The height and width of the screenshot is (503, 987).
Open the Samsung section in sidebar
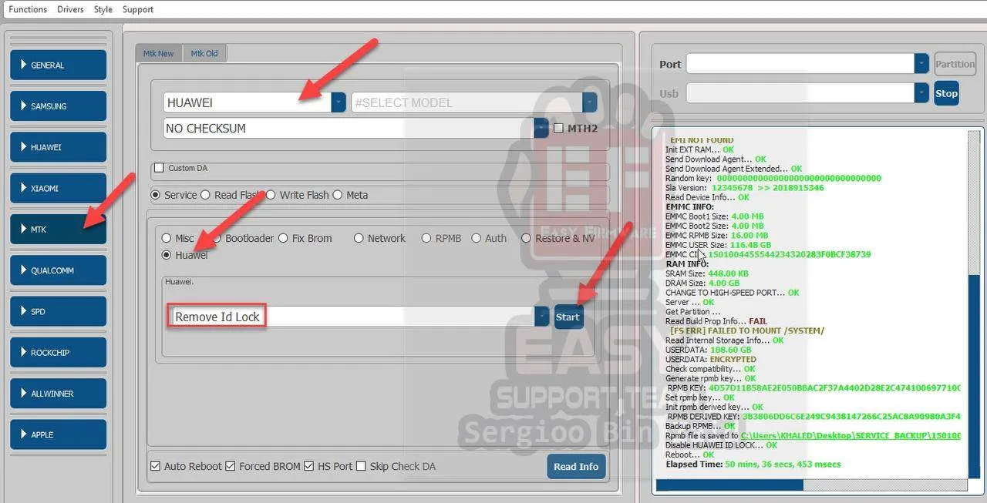(x=58, y=106)
